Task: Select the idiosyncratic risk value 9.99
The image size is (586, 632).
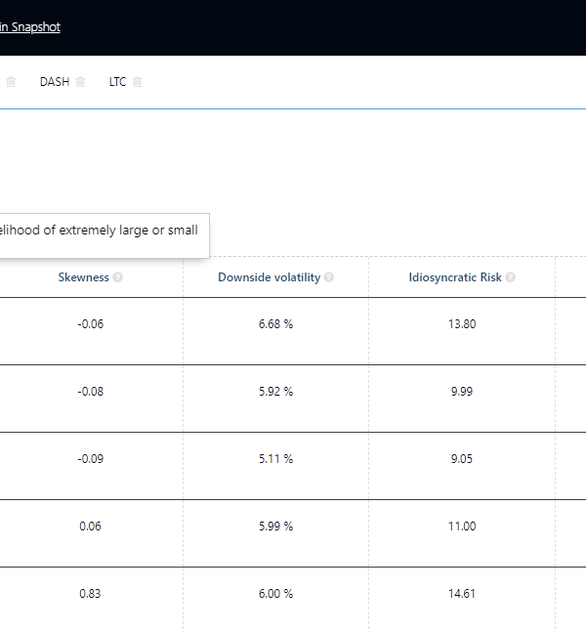Action: tap(462, 392)
